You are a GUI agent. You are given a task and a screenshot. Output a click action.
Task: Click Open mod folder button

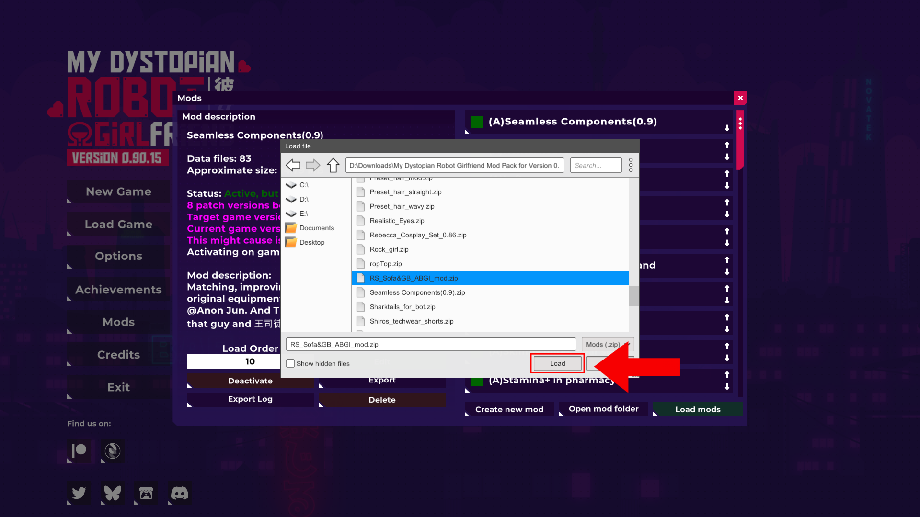[603, 409]
